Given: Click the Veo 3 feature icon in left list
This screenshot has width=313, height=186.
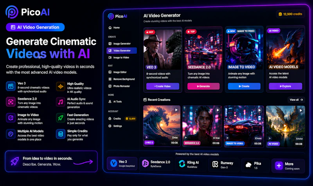Looking at the screenshot, I should [11, 86].
